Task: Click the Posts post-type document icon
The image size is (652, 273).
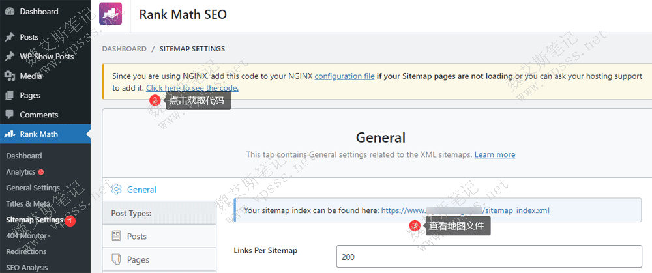Action: pos(117,236)
